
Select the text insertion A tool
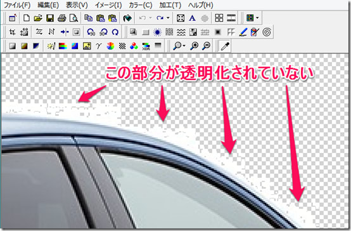(192, 18)
